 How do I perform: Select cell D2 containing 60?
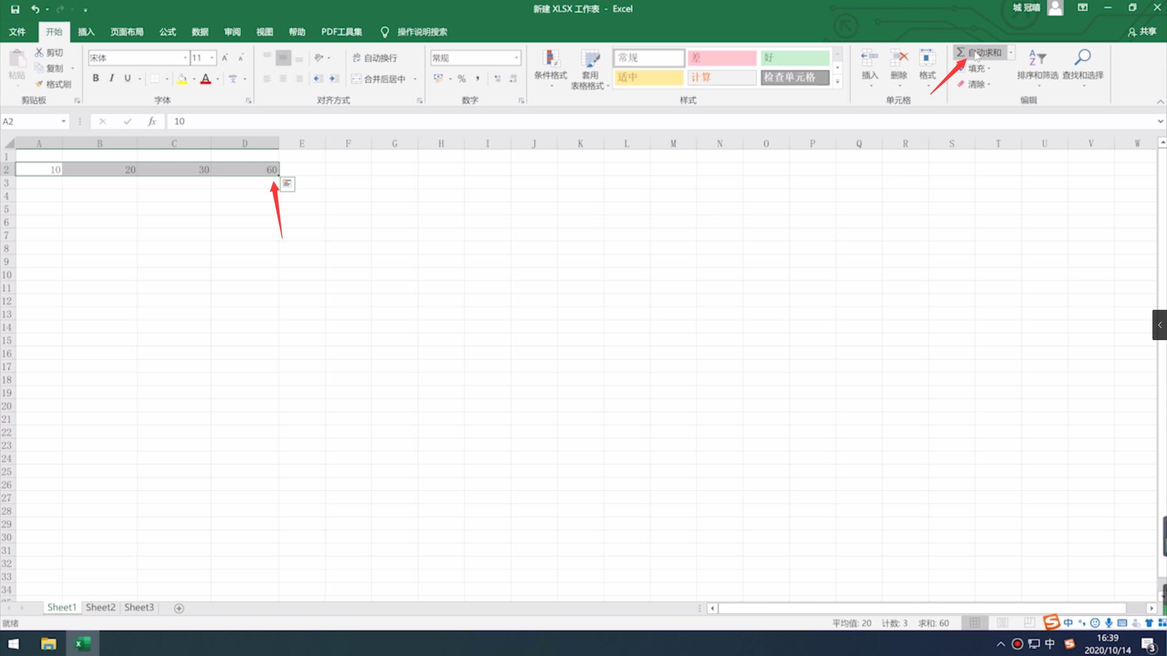[245, 169]
